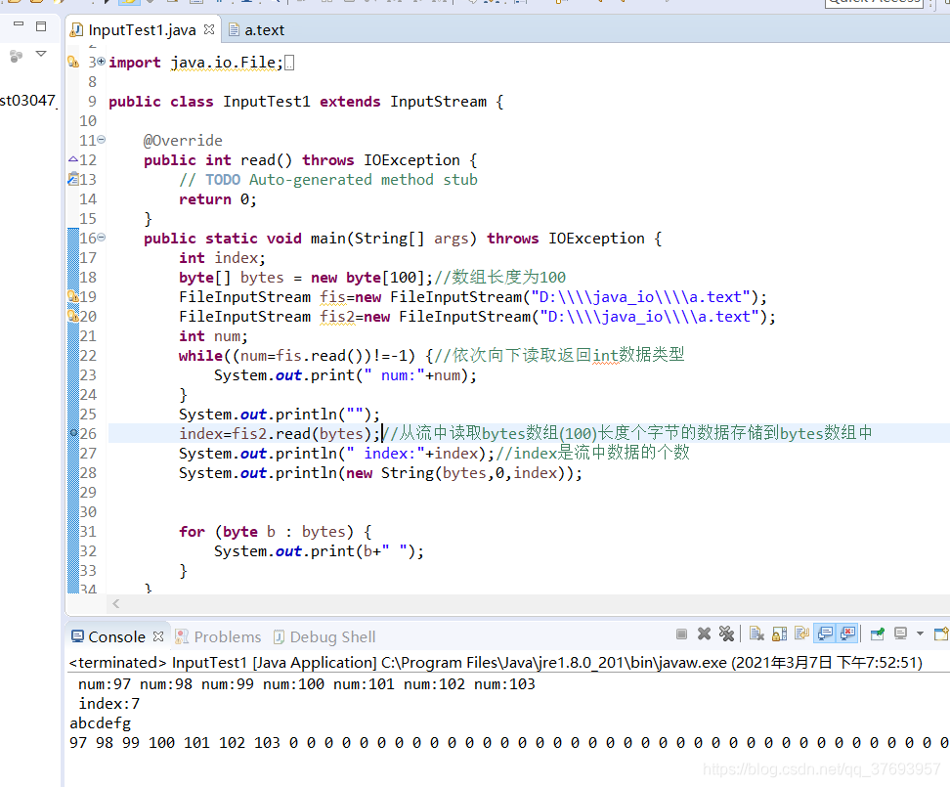
Task: Switch to the Console tab
Action: pos(117,636)
